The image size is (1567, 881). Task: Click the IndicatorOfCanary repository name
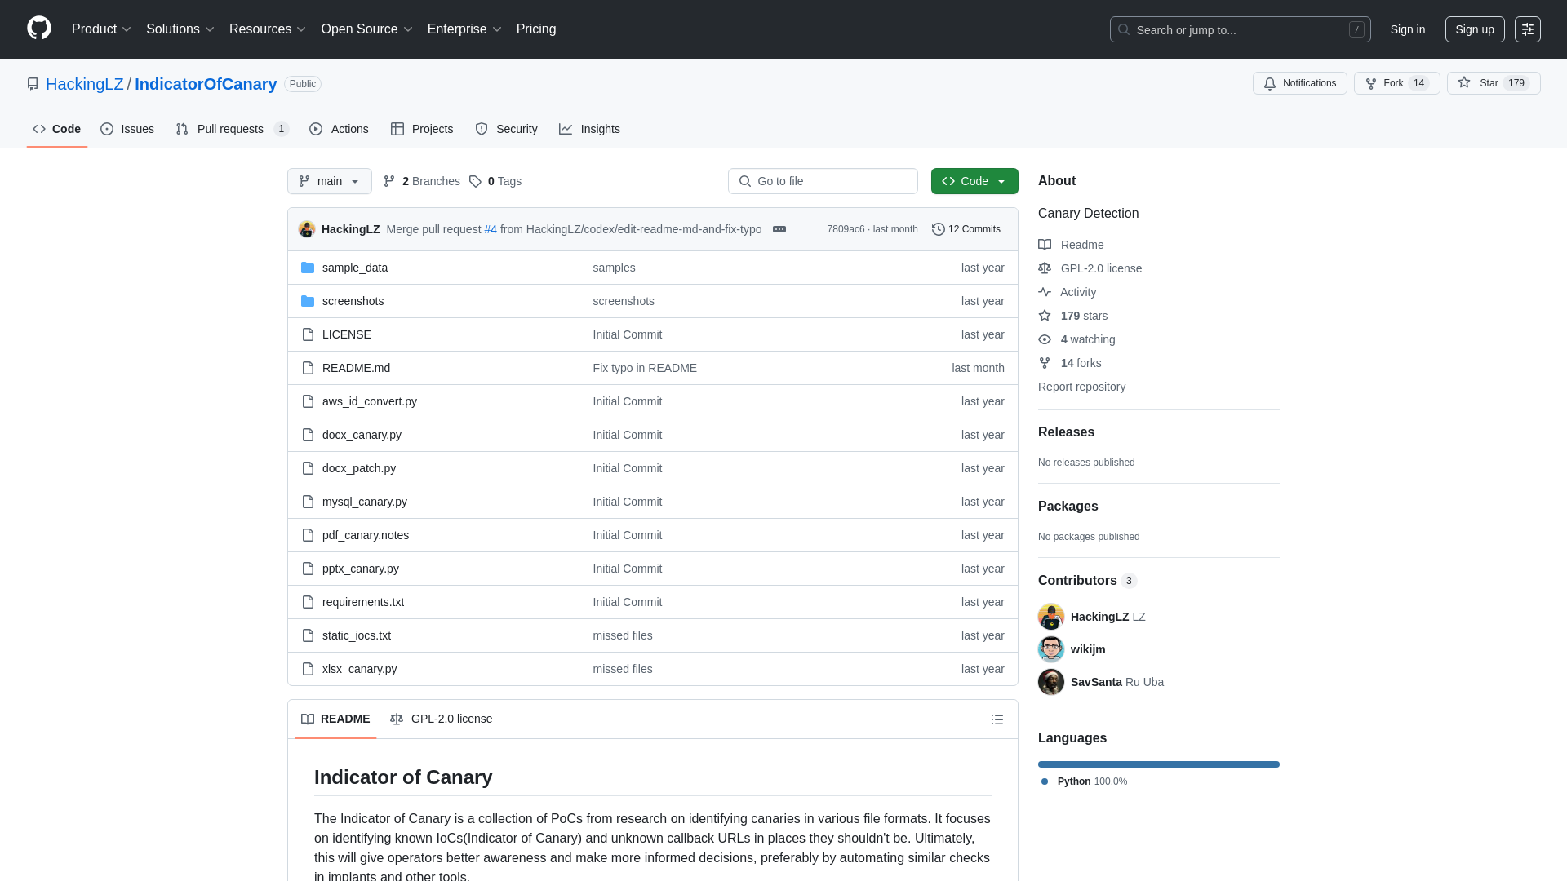click(206, 84)
